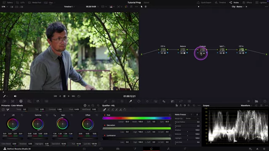Open the Timeline 1 dropdown
The height and width of the screenshot is (151, 269).
tap(69, 7)
